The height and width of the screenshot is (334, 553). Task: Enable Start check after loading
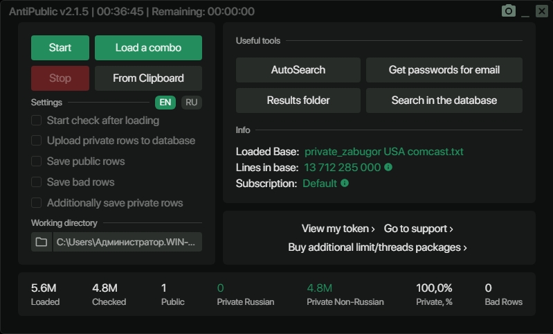coord(36,121)
